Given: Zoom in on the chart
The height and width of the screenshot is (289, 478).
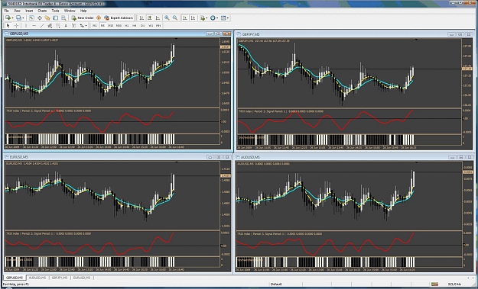Looking at the screenshot, I should [x=167, y=18].
